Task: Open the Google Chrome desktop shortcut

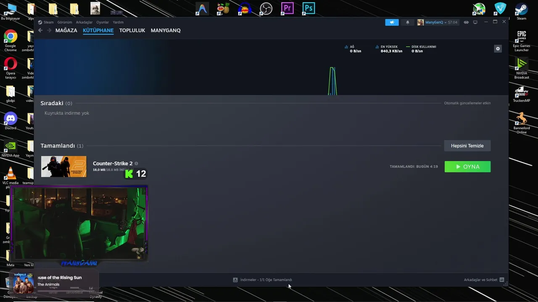Action: (x=11, y=41)
